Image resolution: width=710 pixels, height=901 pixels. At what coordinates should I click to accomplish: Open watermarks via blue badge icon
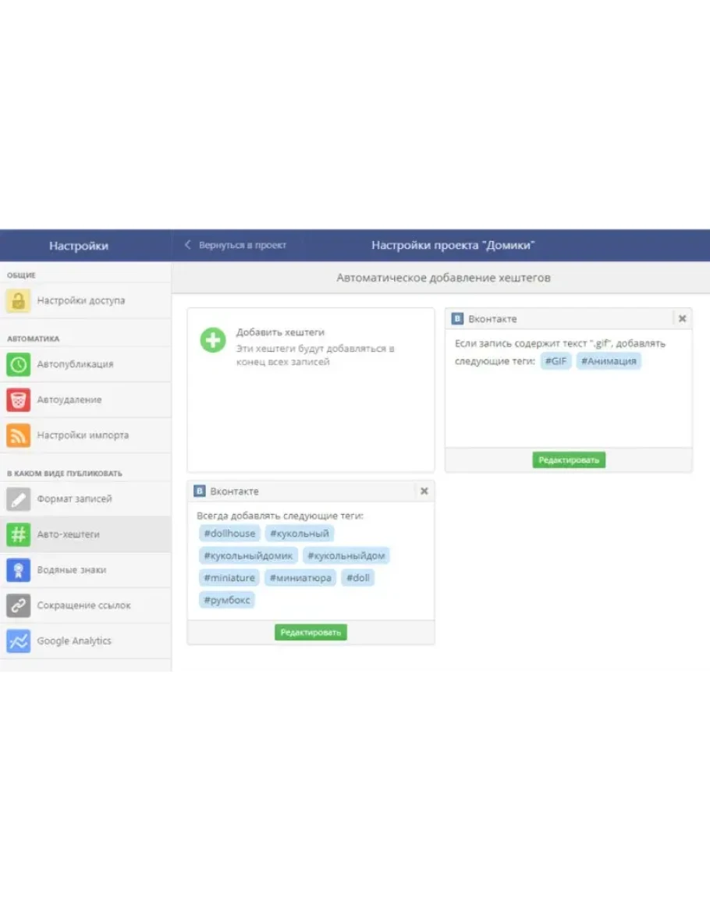(x=19, y=570)
